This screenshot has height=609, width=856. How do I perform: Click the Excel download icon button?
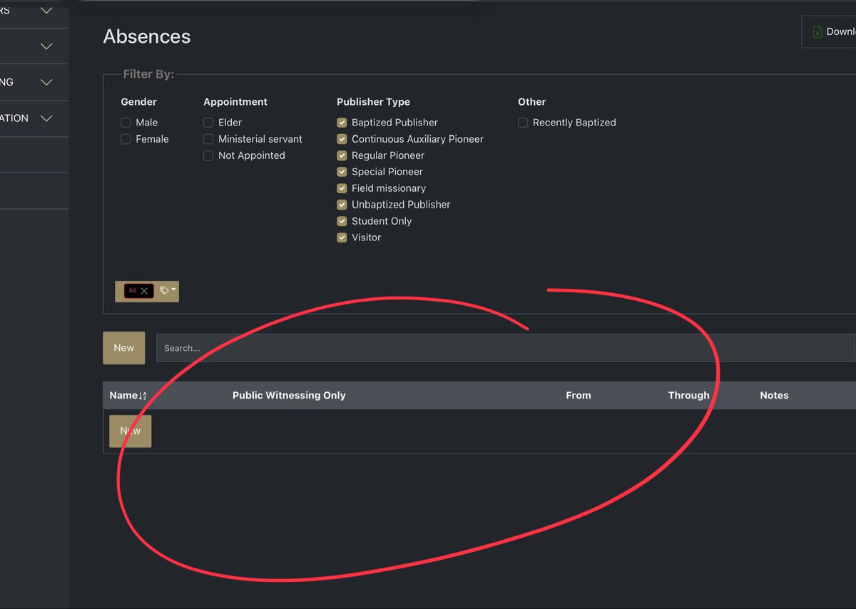[x=829, y=32]
